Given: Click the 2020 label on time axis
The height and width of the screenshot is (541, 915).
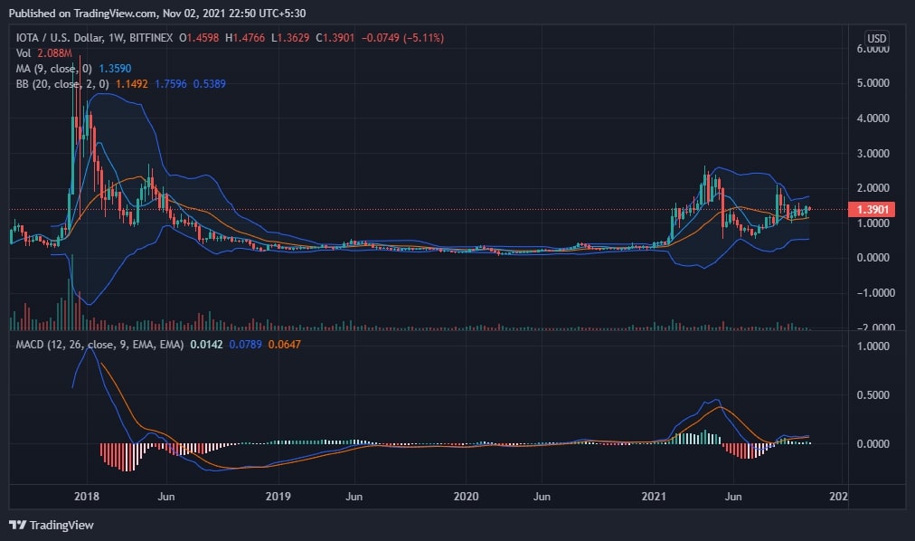Looking at the screenshot, I should (467, 497).
